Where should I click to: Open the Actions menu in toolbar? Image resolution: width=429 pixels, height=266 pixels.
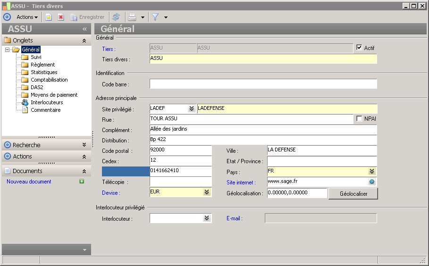click(x=27, y=17)
